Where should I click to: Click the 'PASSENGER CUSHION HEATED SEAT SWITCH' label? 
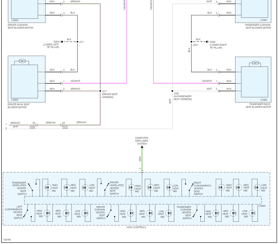[x=184, y=212]
